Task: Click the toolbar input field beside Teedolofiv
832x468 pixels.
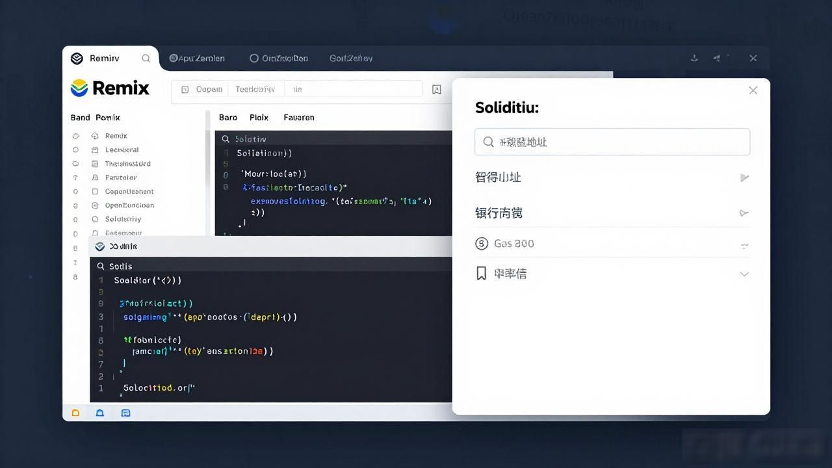Action: coord(353,89)
